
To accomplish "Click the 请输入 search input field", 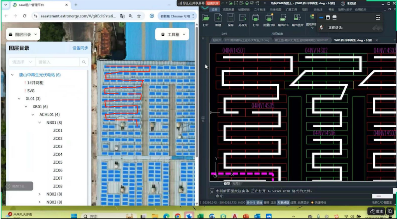I will (57, 62).
